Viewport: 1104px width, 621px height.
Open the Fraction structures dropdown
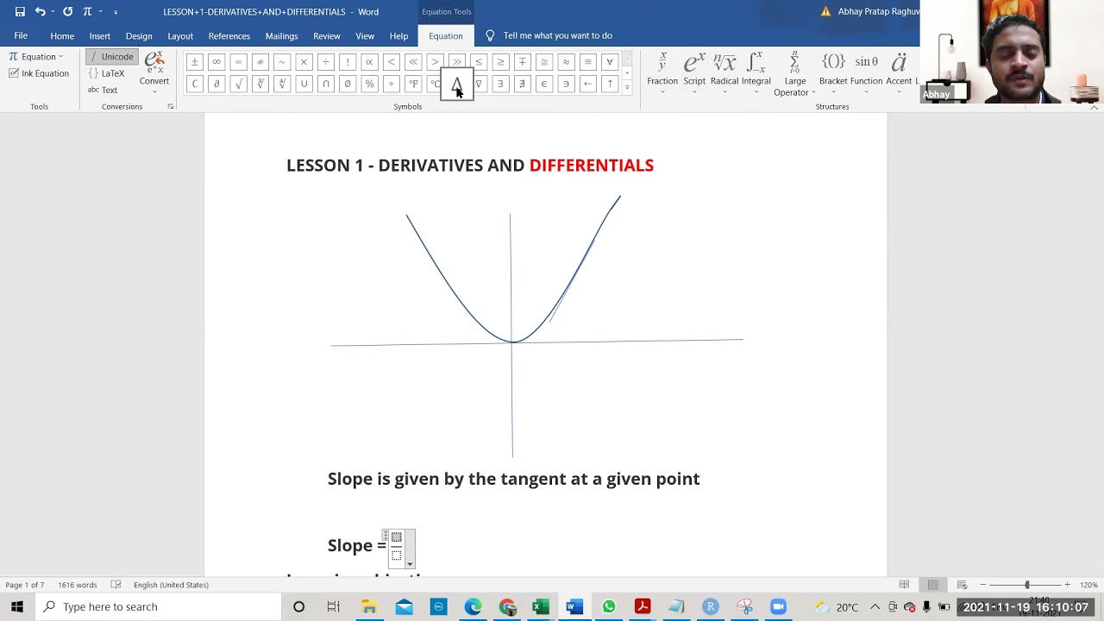[662, 73]
